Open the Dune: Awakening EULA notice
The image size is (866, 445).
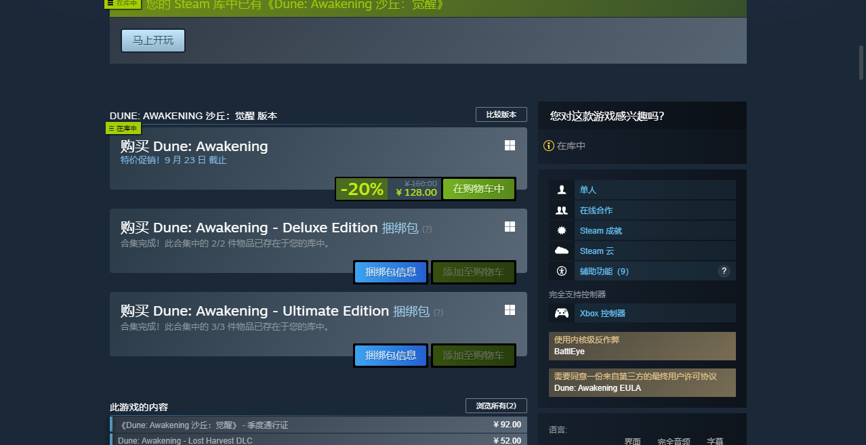[642, 383]
